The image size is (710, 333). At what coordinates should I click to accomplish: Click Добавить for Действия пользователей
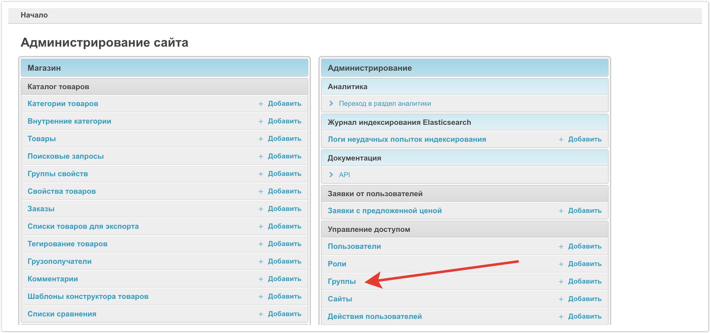(585, 316)
